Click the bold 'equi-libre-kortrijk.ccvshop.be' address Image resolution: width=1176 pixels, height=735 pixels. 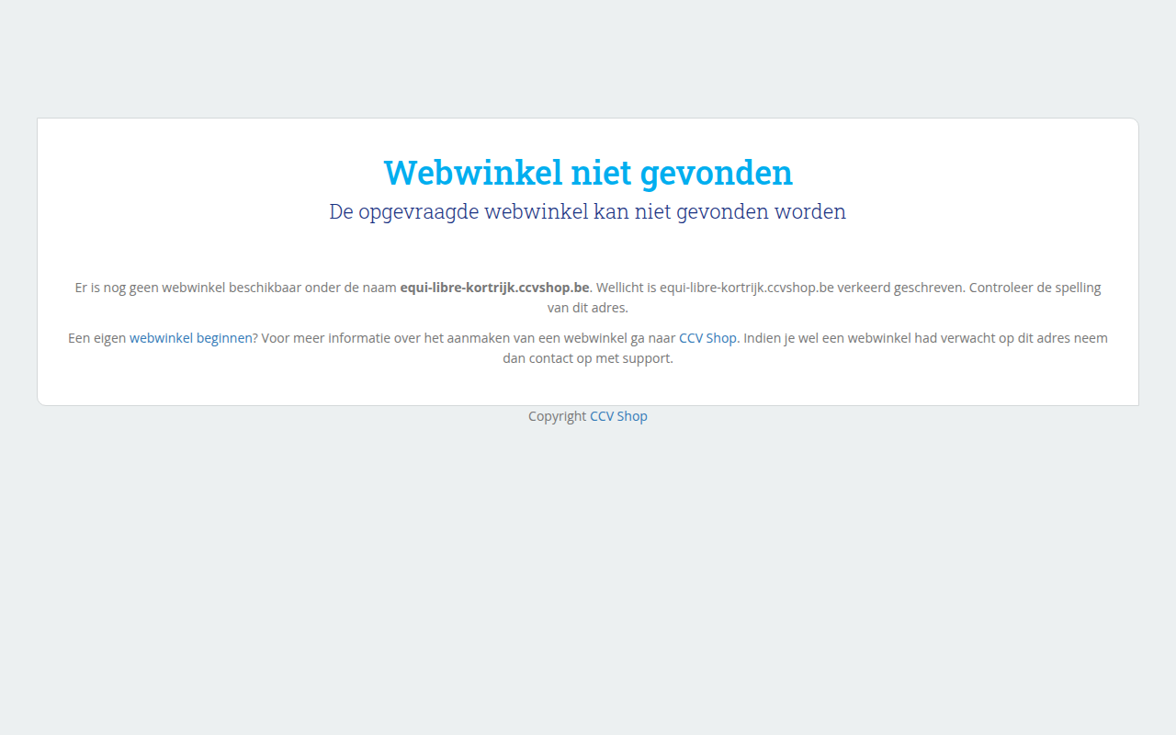(x=494, y=288)
